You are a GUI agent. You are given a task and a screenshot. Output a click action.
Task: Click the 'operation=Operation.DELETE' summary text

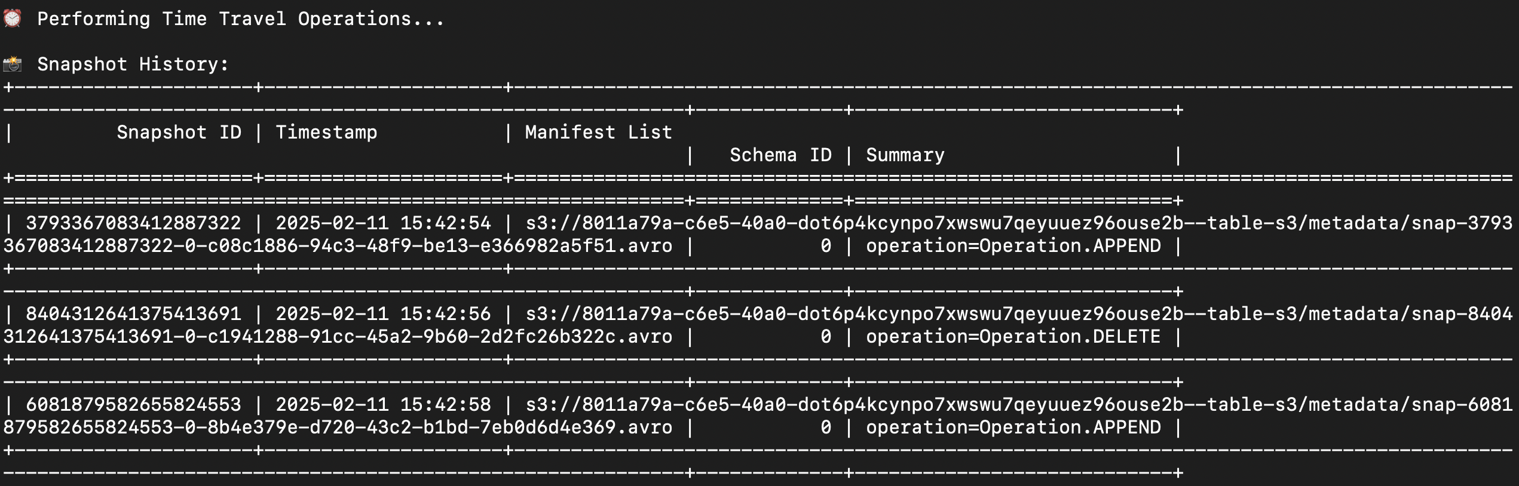click(1013, 337)
